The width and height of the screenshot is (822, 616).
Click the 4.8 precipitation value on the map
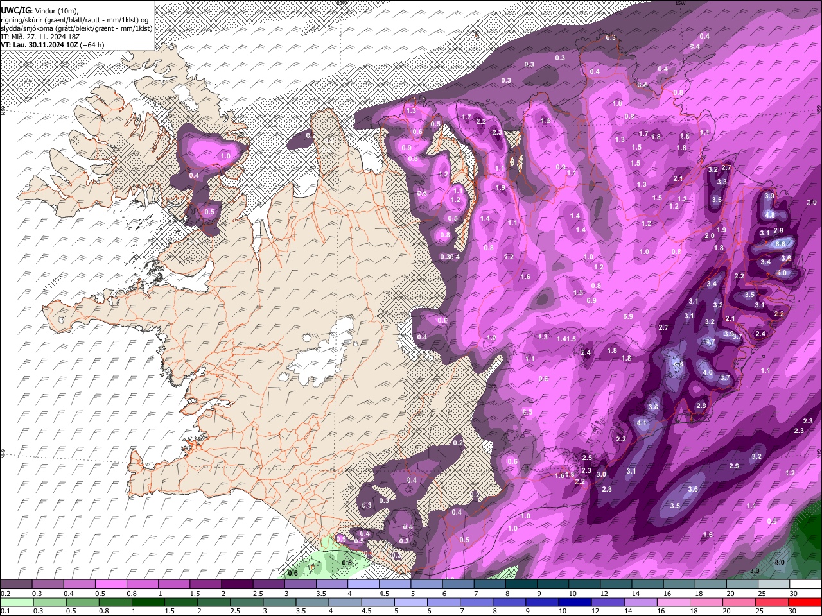pyautogui.click(x=770, y=215)
